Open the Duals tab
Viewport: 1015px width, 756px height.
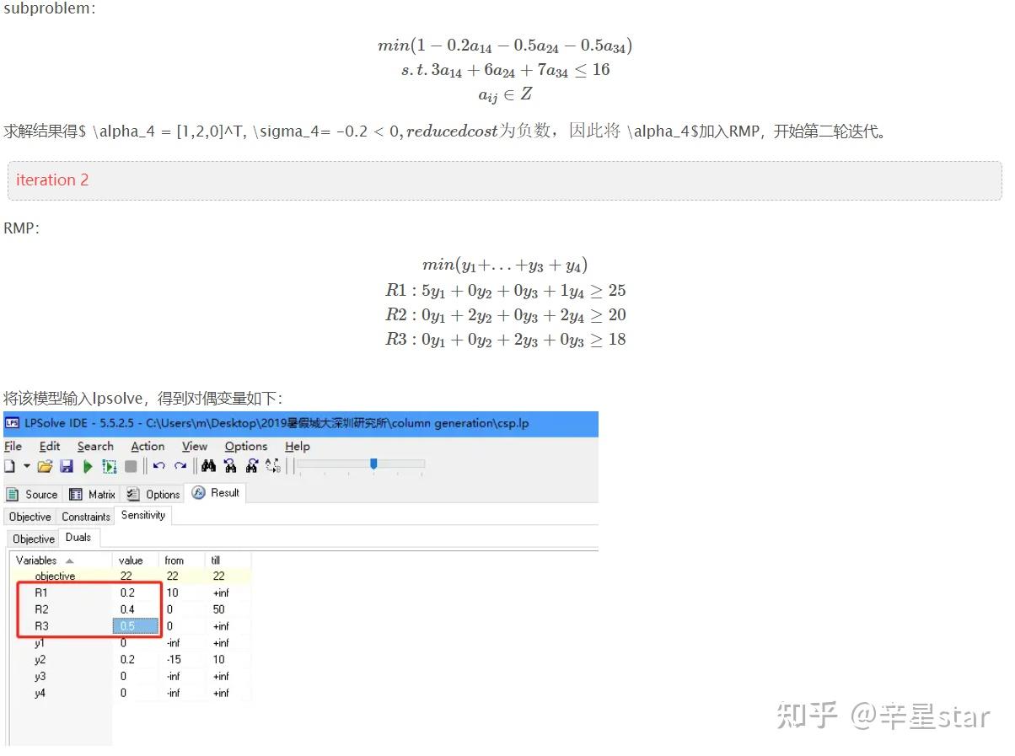[80, 538]
